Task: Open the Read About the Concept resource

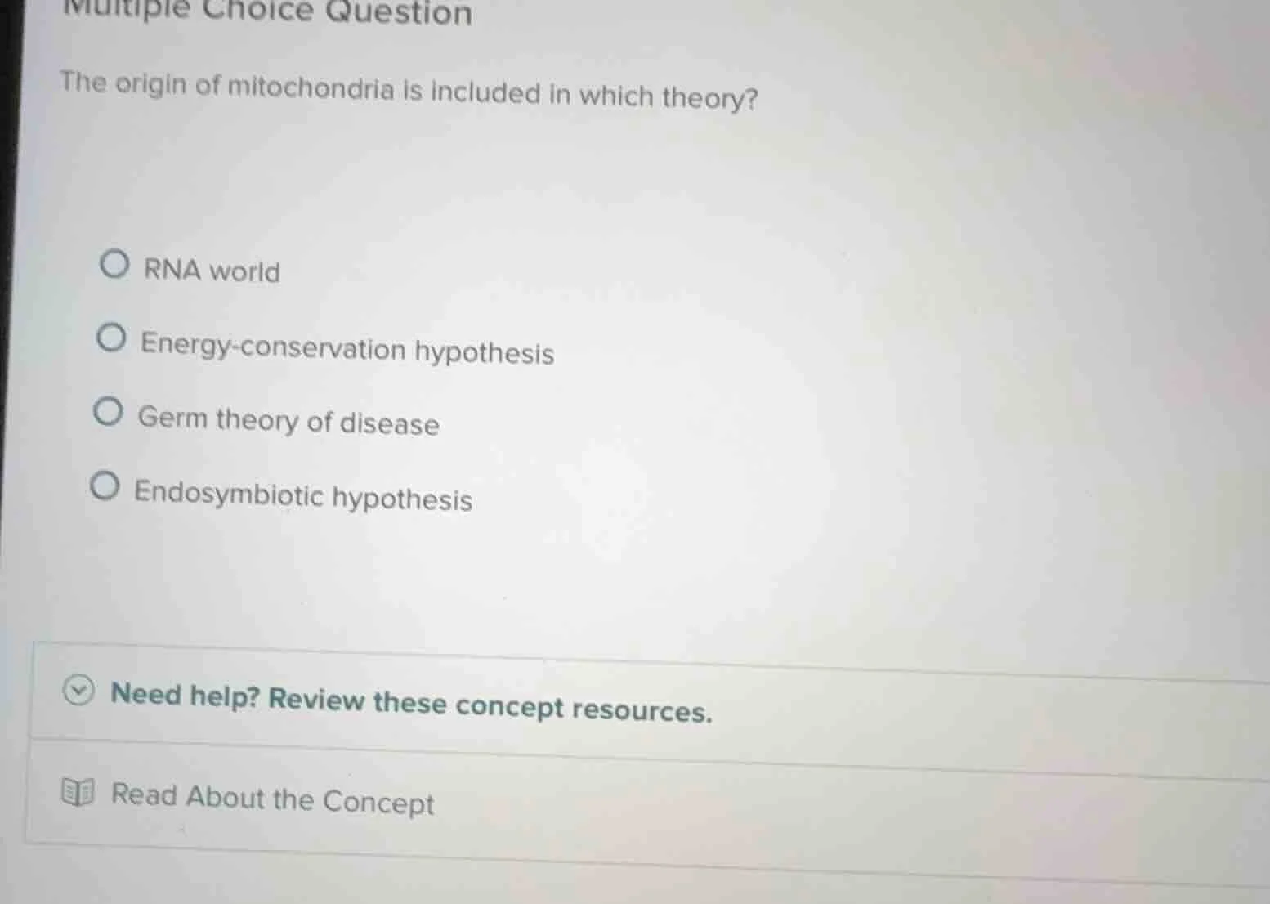Action: [271, 799]
